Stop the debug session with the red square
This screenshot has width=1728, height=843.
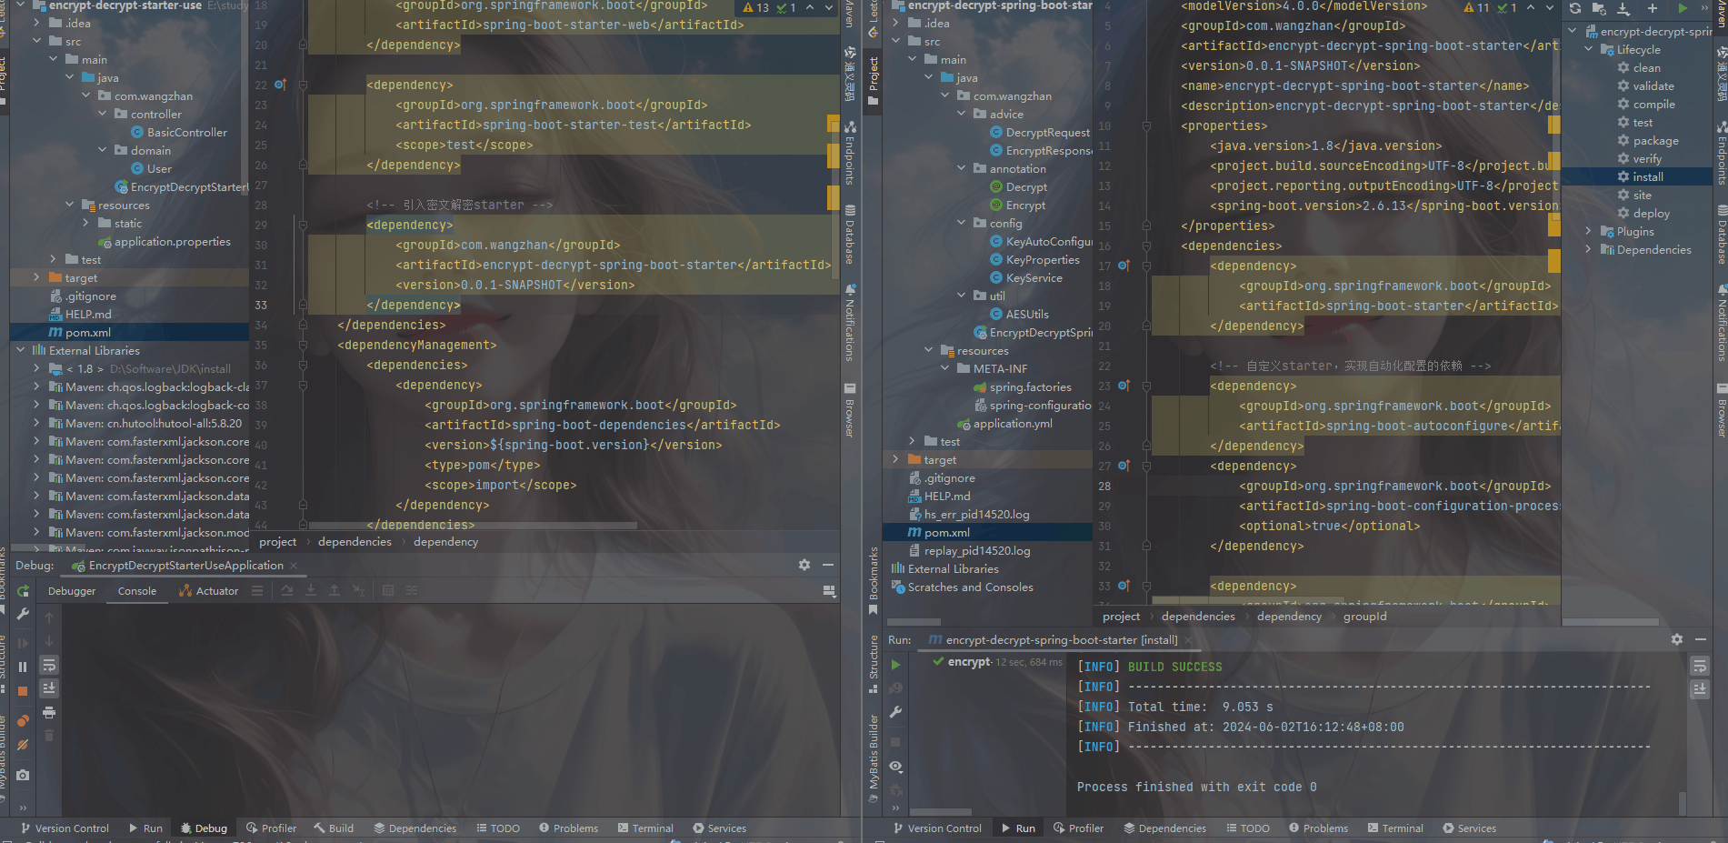pyautogui.click(x=23, y=691)
